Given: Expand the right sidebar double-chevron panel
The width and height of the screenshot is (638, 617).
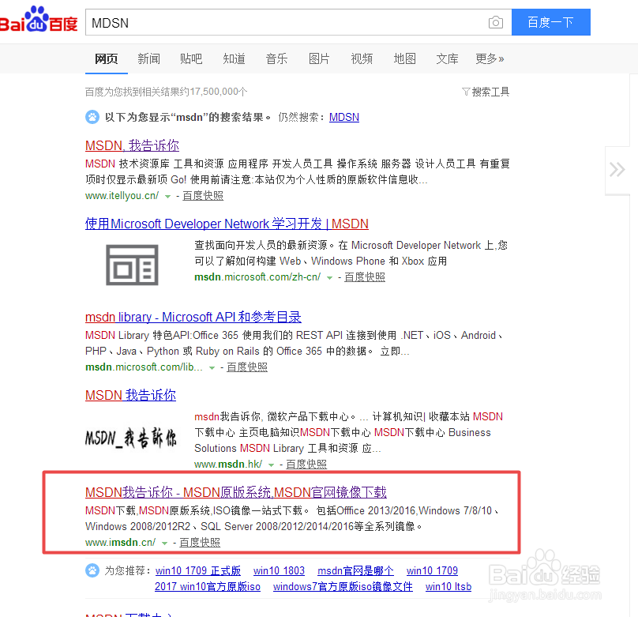Looking at the screenshot, I should [617, 170].
